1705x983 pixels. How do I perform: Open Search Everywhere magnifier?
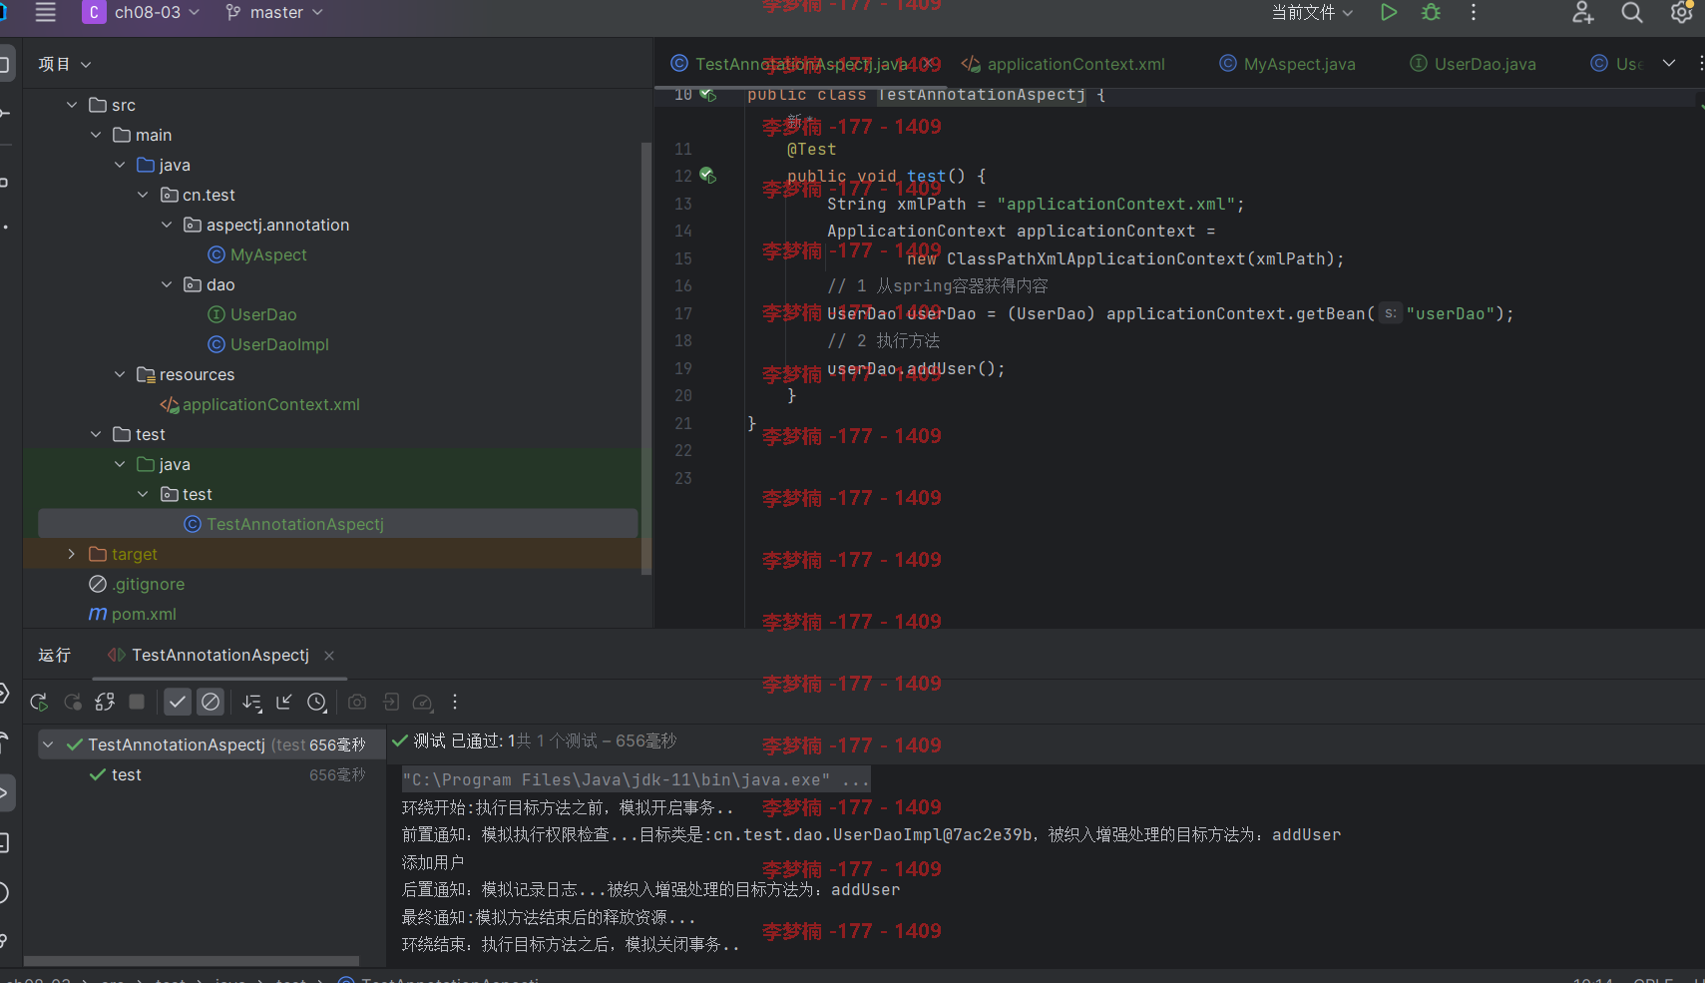click(1632, 12)
